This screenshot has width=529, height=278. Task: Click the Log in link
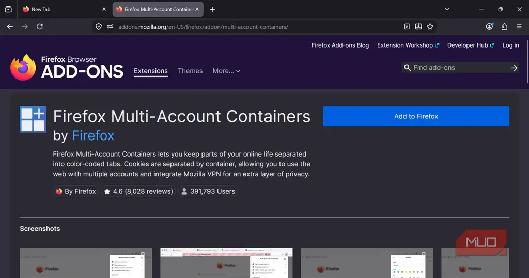510,45
